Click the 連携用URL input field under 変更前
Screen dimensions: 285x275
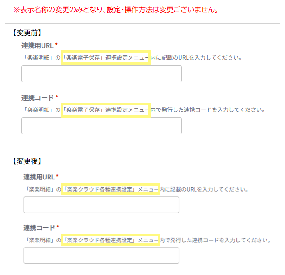point(101,74)
